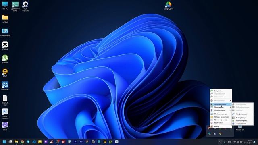Open Task View in the taskbar
The image size is (258, 145).
tap(10, 142)
